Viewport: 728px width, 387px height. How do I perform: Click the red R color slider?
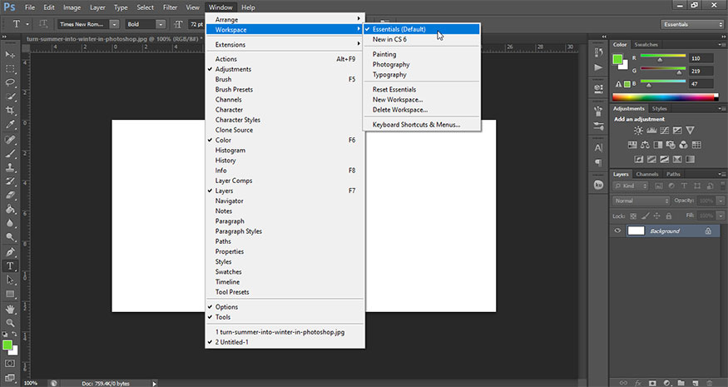coord(663,57)
